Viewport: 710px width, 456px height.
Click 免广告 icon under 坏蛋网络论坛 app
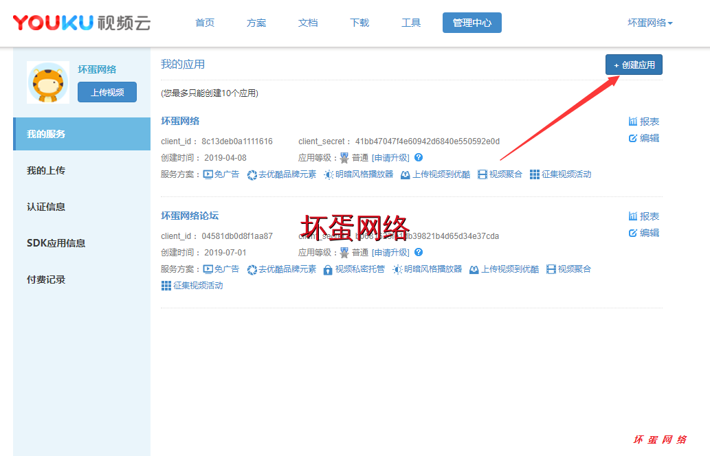208,269
